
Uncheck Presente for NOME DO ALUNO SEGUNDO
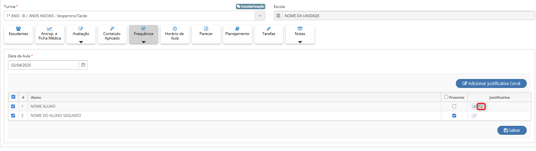454,116
